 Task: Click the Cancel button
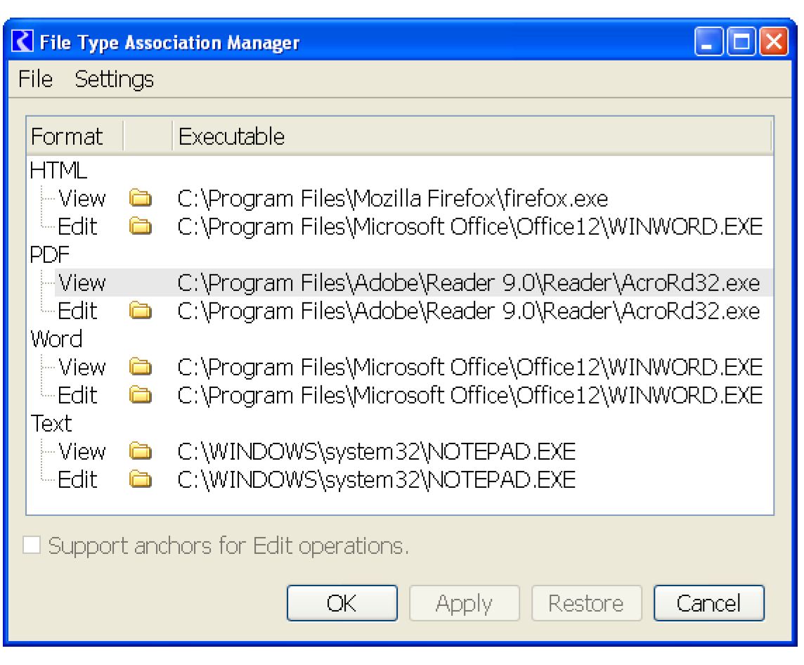coord(708,603)
